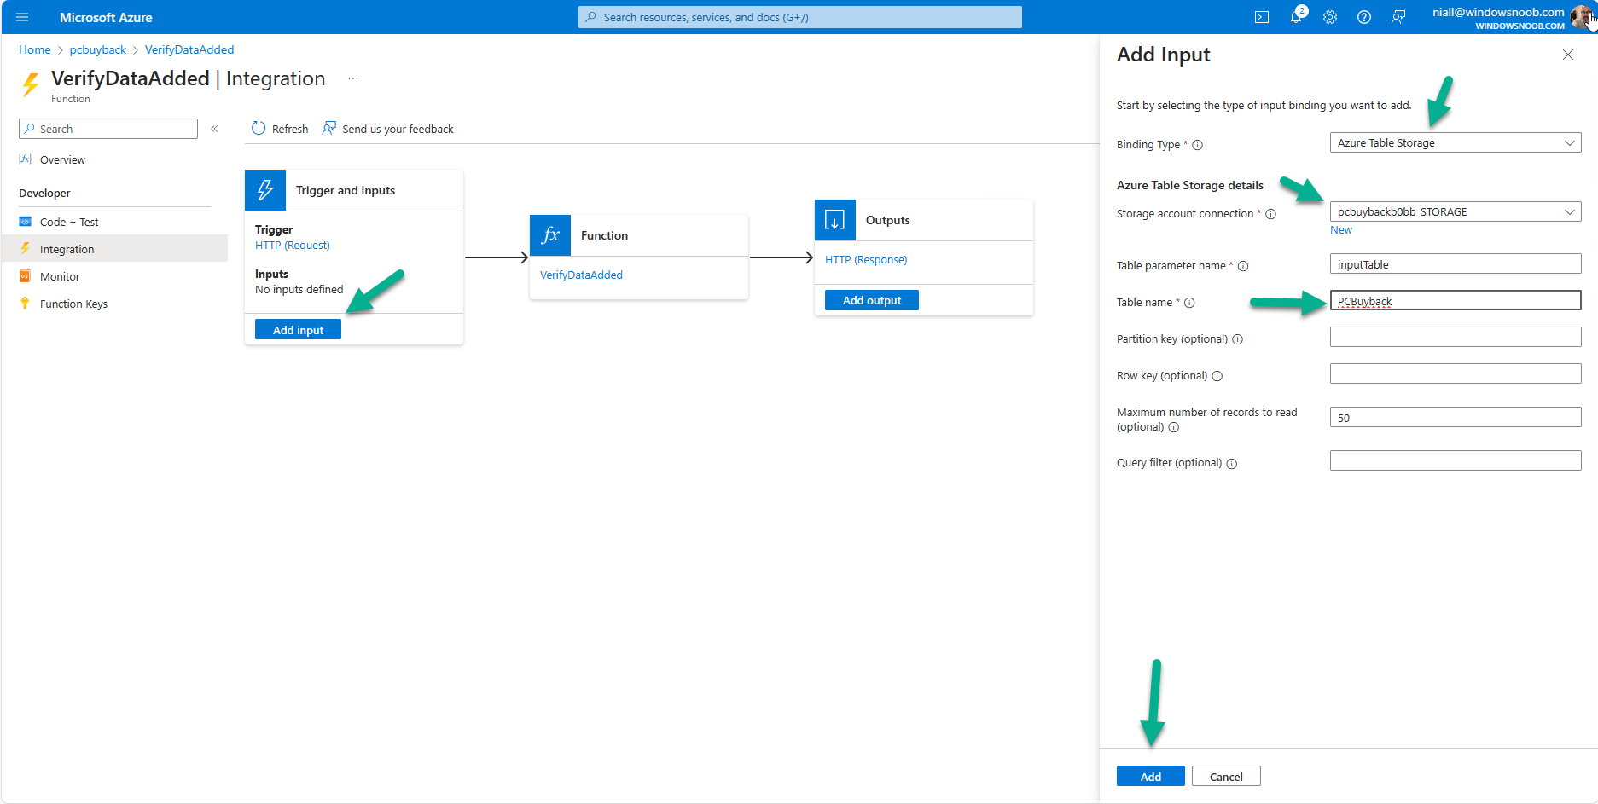This screenshot has height=804, width=1598.
Task: Click the Add input button
Action: 298,330
